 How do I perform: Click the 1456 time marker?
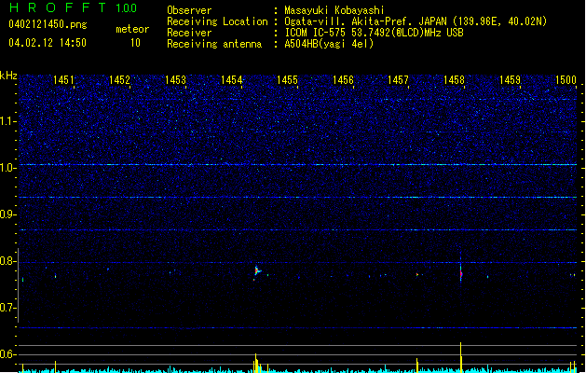point(343,80)
